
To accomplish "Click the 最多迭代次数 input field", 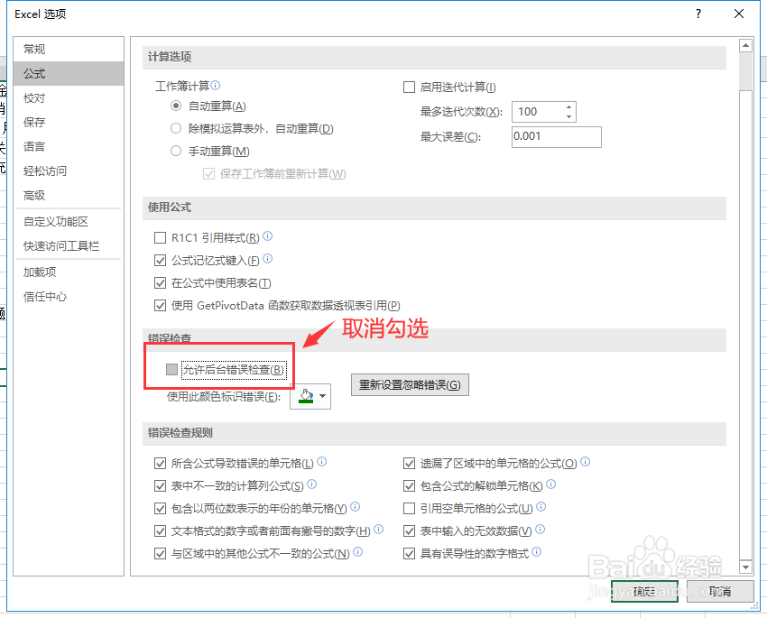I will [538, 112].
